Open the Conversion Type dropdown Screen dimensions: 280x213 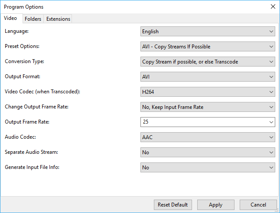click(208, 62)
